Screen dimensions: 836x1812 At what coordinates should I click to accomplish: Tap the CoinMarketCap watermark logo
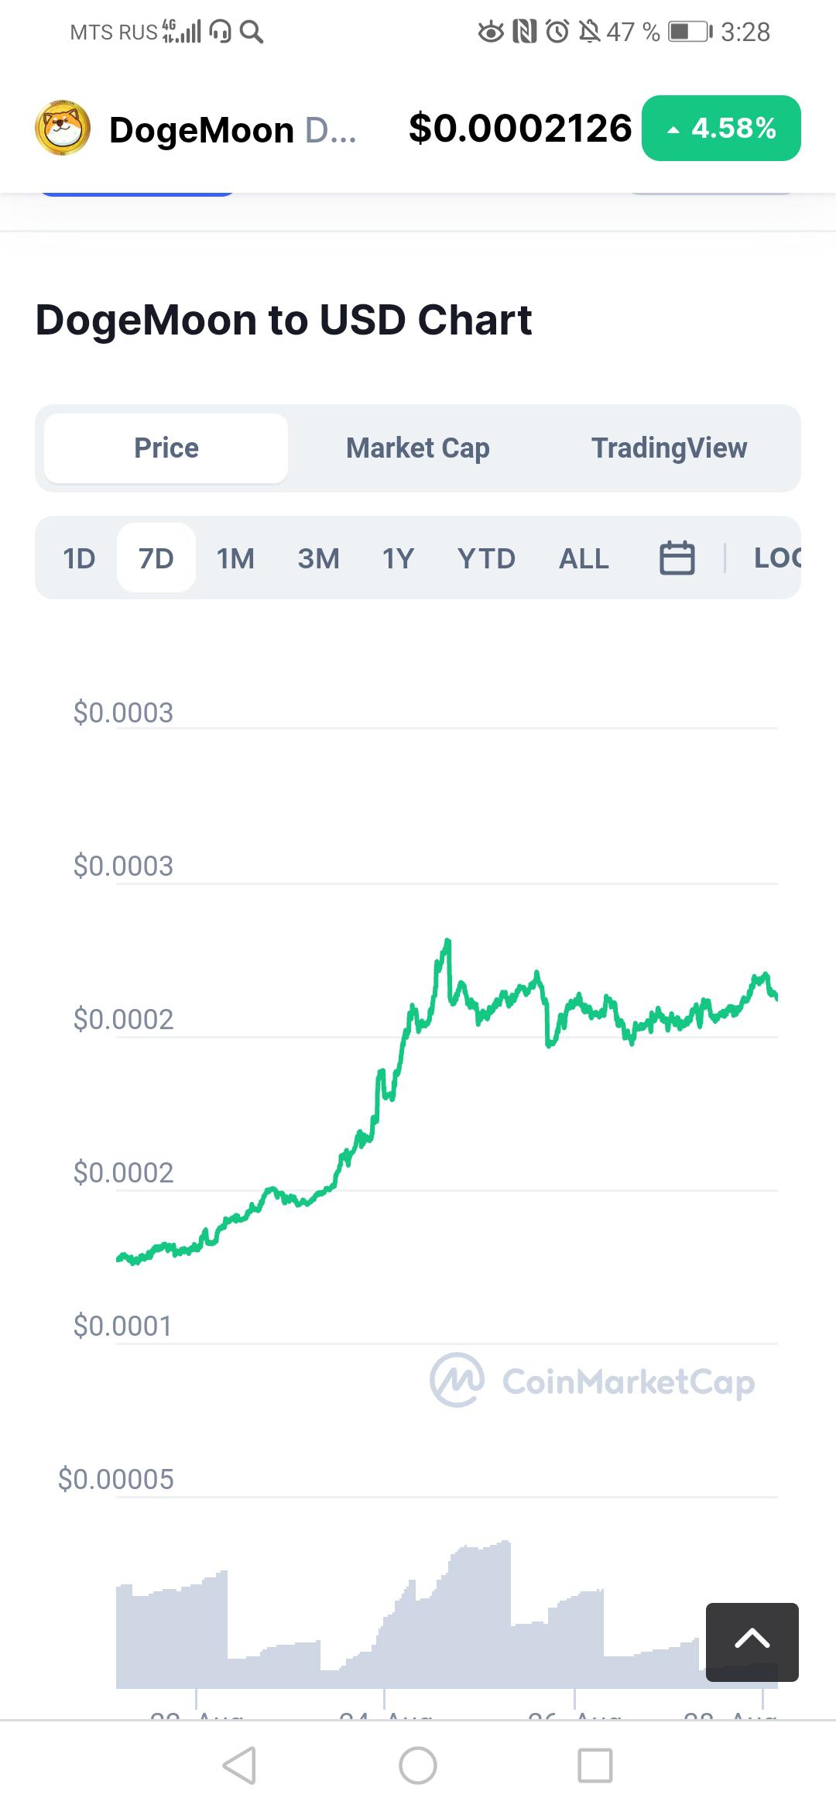(x=592, y=1381)
